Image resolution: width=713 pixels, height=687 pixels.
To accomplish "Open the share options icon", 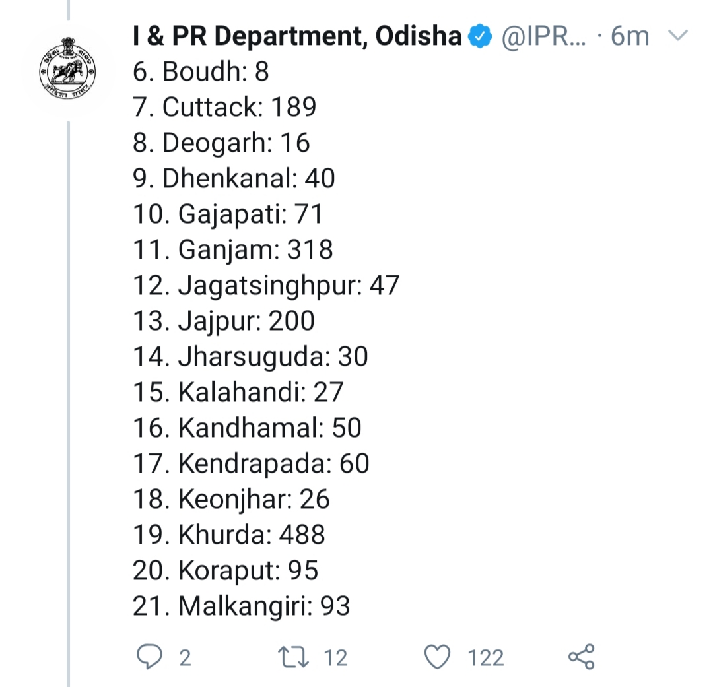I will (581, 657).
